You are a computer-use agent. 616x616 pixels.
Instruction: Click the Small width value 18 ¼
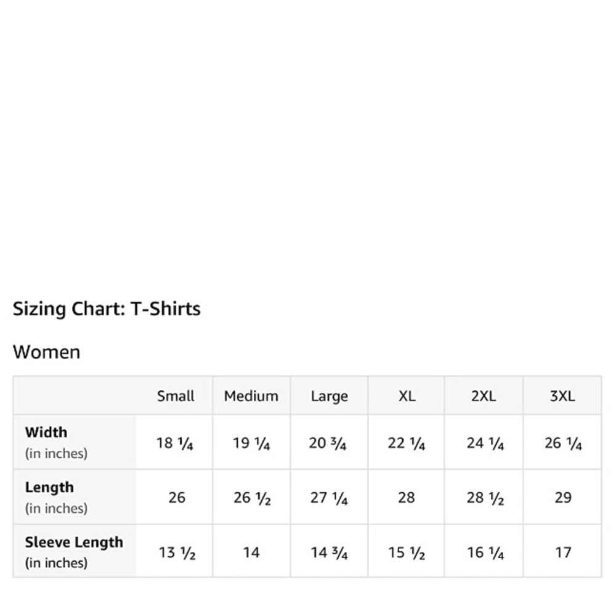coord(174,443)
